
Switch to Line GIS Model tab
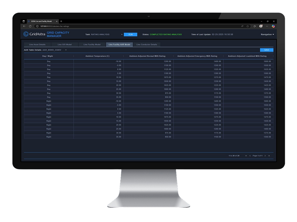65,45
